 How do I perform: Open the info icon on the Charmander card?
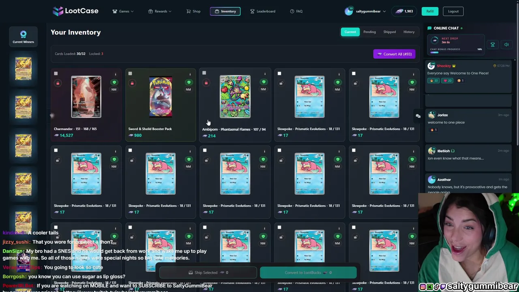click(115, 74)
